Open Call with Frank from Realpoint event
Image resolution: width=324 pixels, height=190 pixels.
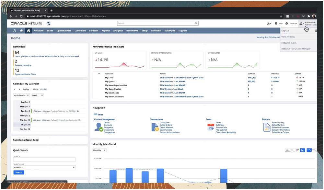click(x=64, y=120)
